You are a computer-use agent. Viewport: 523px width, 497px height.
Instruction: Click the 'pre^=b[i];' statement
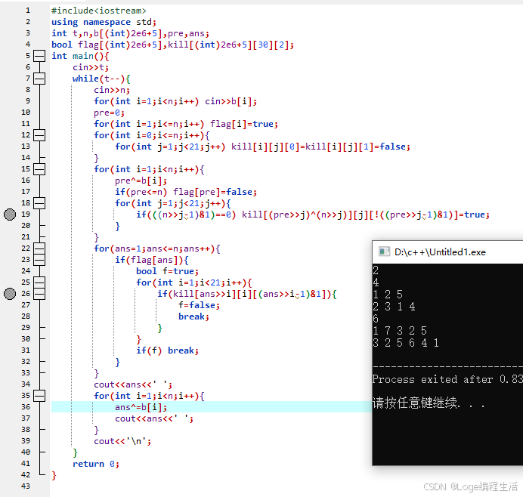(141, 181)
